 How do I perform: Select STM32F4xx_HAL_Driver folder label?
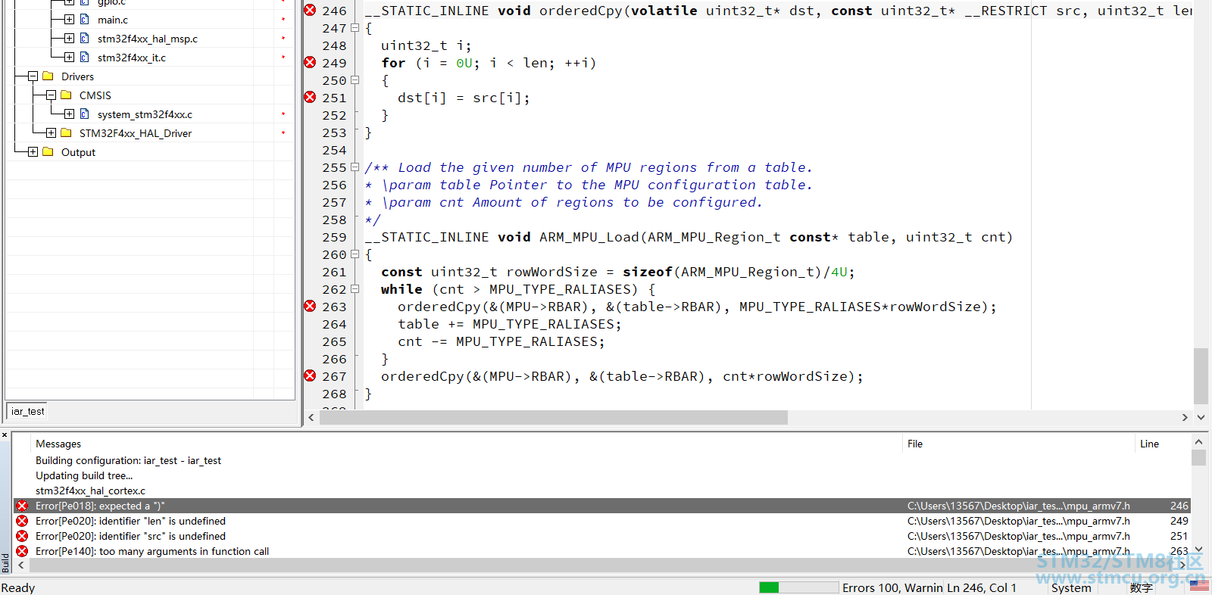[136, 133]
